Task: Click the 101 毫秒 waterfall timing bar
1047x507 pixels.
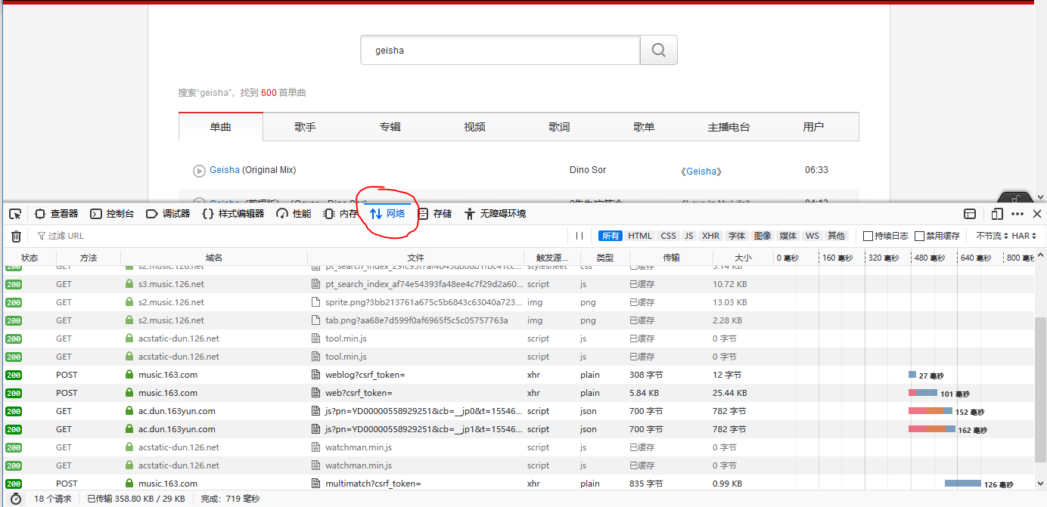Action: tap(923, 393)
